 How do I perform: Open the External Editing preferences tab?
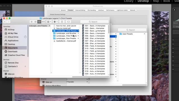[80, 10]
